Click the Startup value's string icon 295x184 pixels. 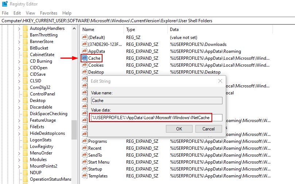click(x=85, y=169)
